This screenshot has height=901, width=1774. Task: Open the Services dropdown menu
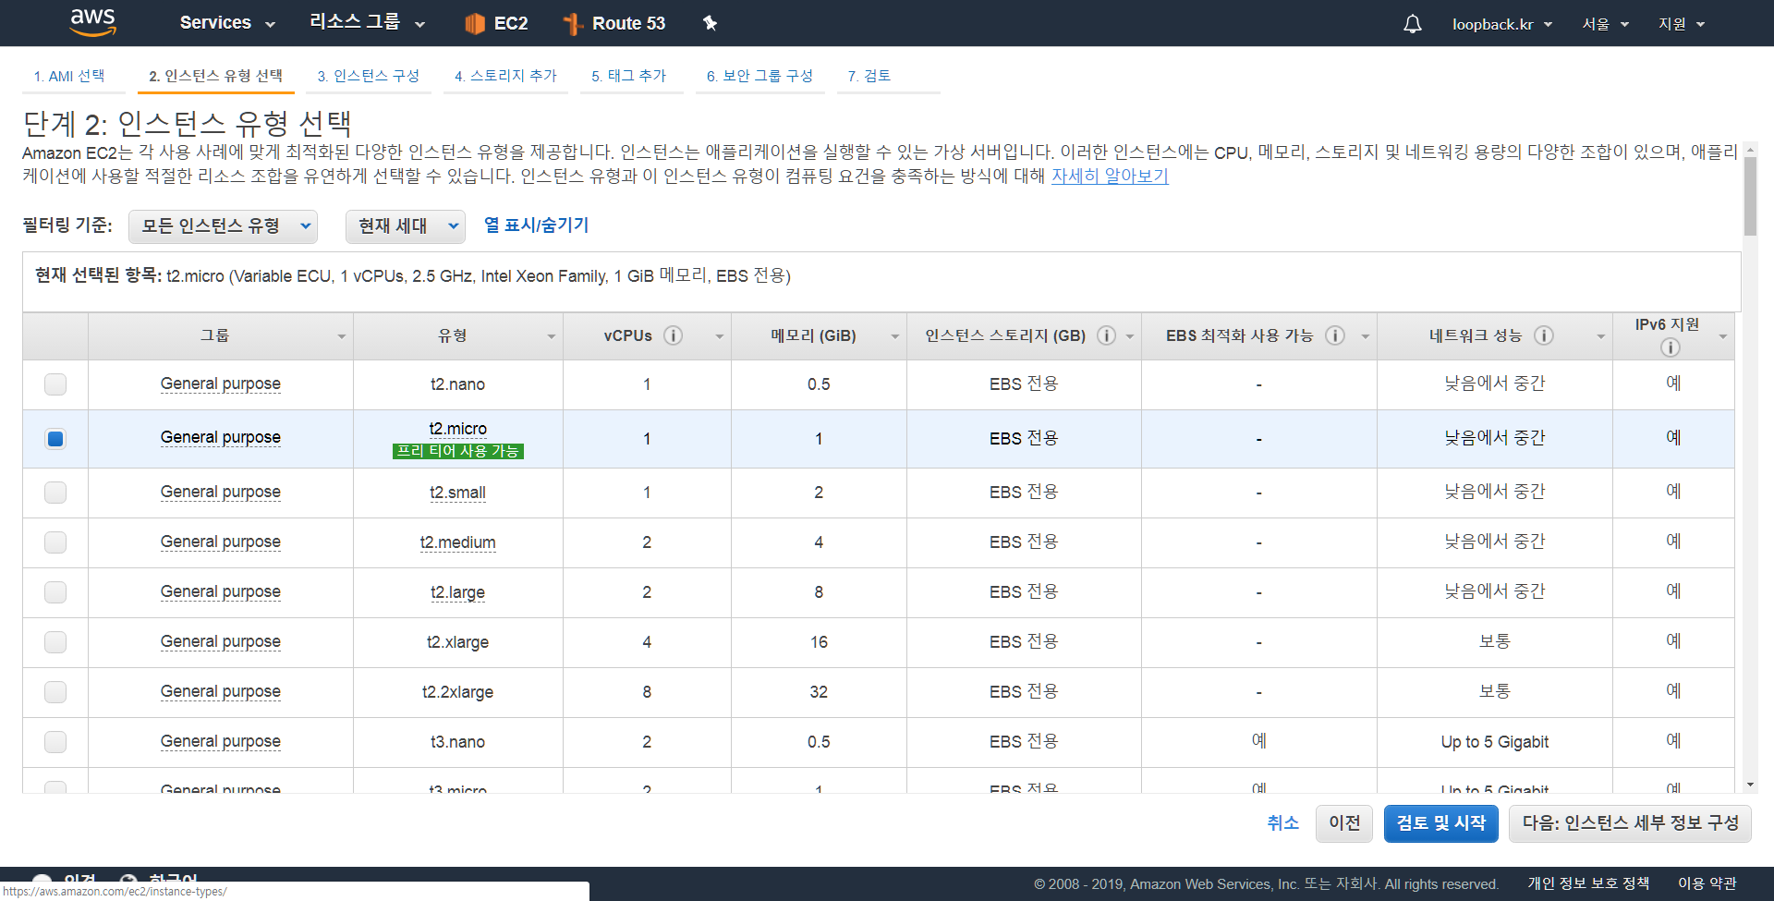(x=227, y=23)
